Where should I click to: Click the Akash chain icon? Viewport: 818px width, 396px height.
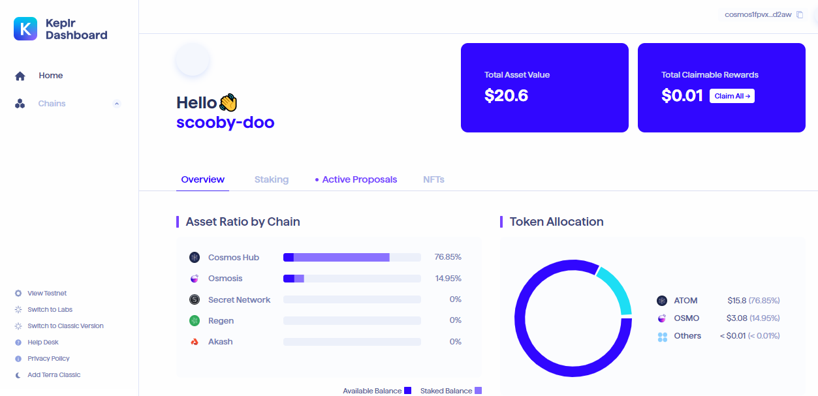pyautogui.click(x=194, y=342)
